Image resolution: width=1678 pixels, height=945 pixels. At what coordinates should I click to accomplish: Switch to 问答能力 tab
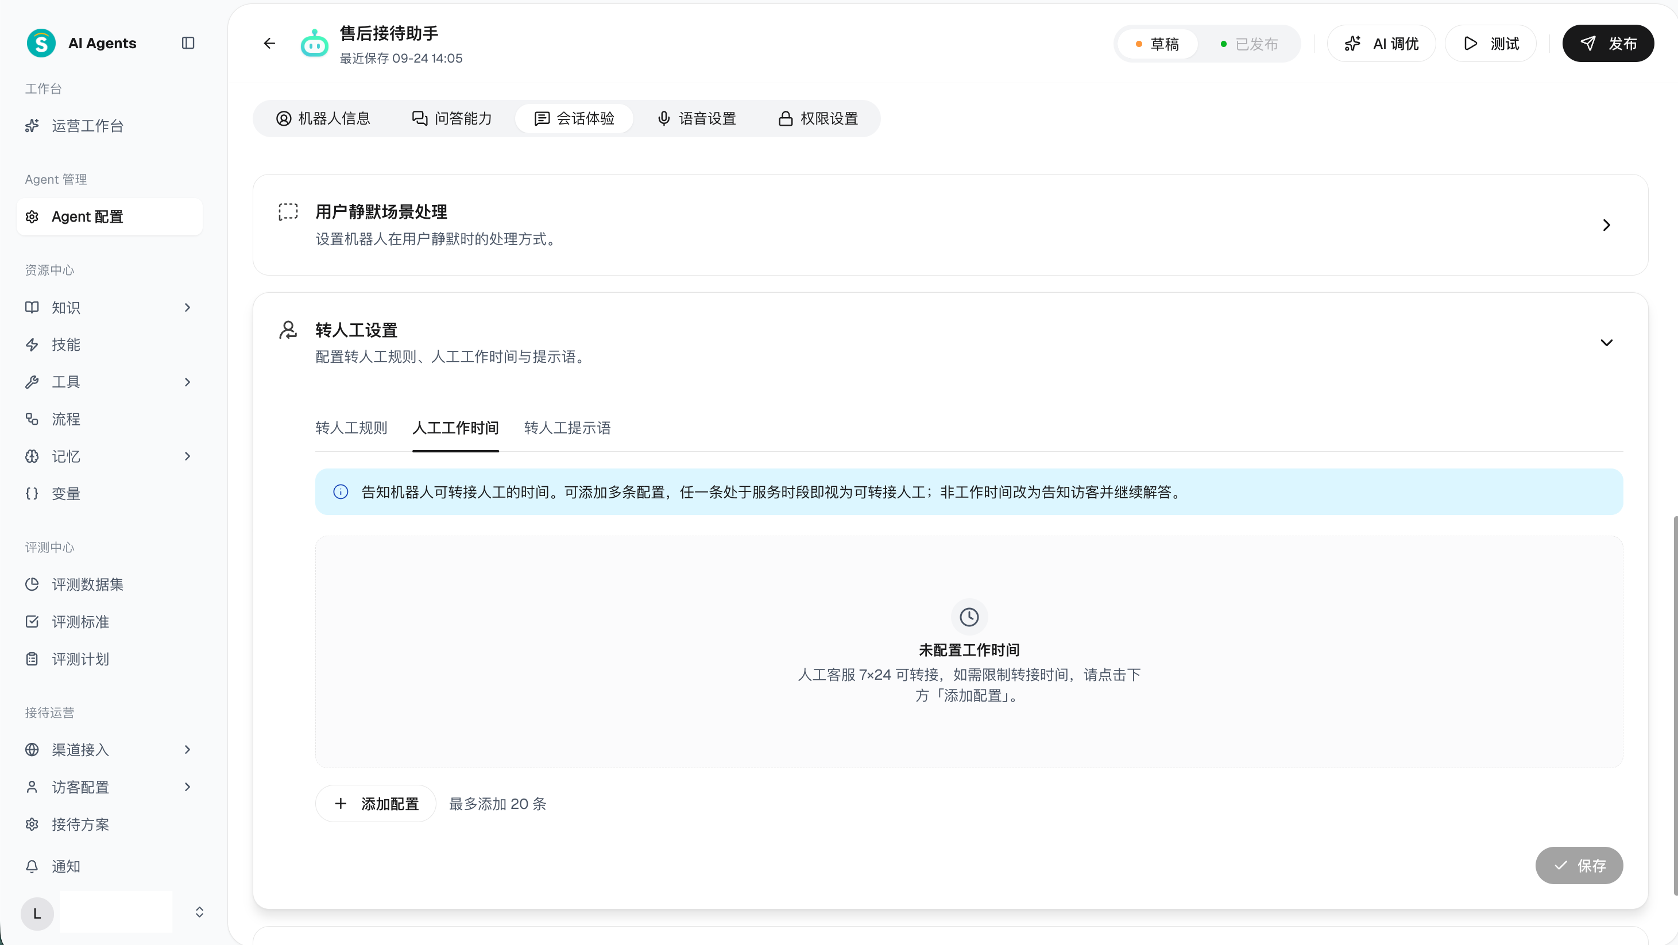coord(452,118)
